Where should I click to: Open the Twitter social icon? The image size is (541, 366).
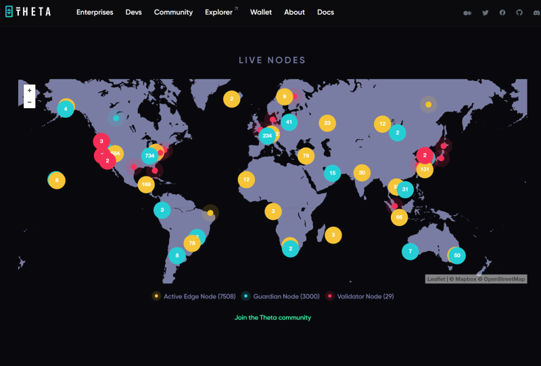[485, 13]
